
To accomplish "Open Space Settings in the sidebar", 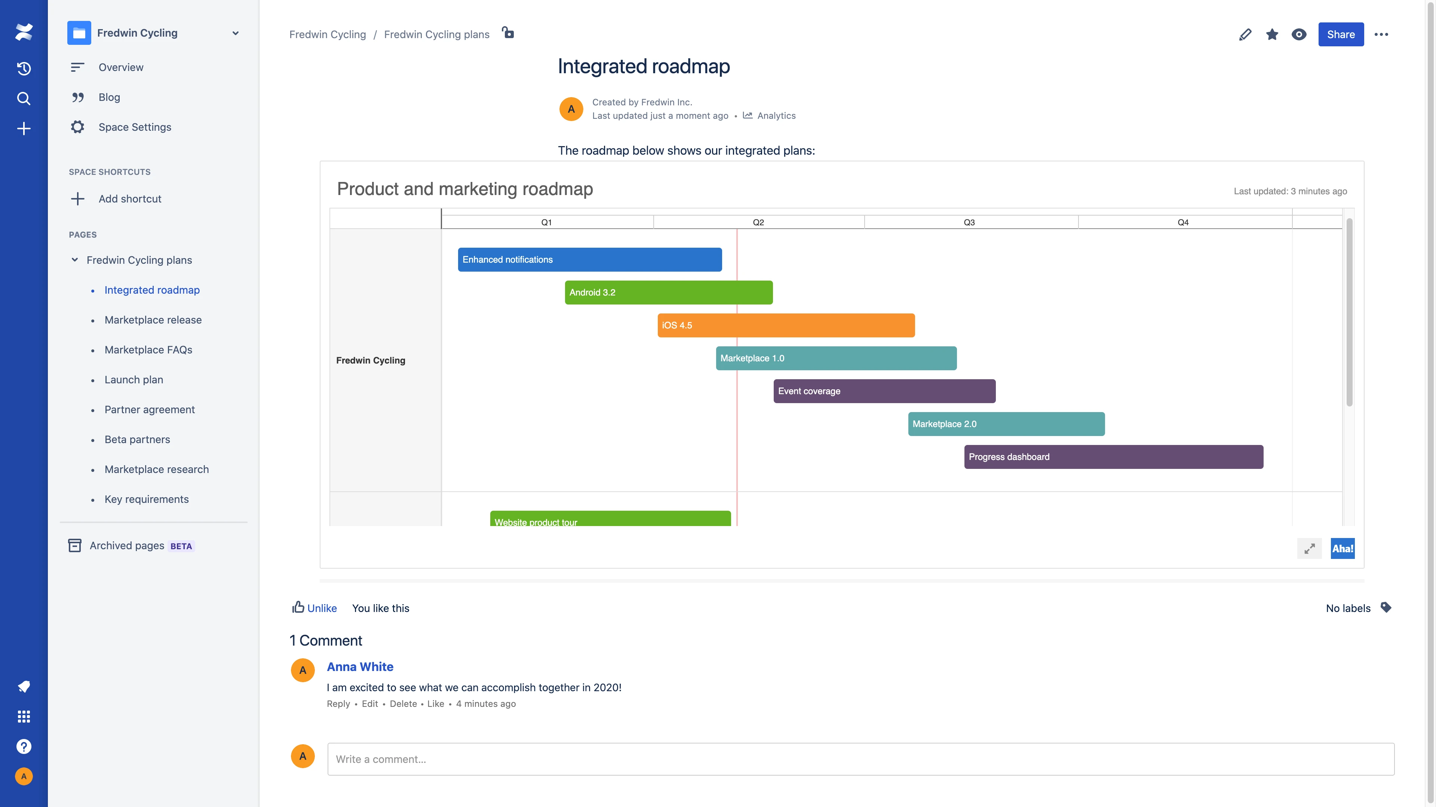I will [135, 127].
